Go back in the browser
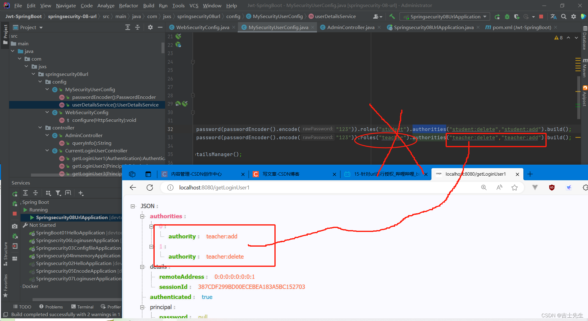 (x=133, y=187)
